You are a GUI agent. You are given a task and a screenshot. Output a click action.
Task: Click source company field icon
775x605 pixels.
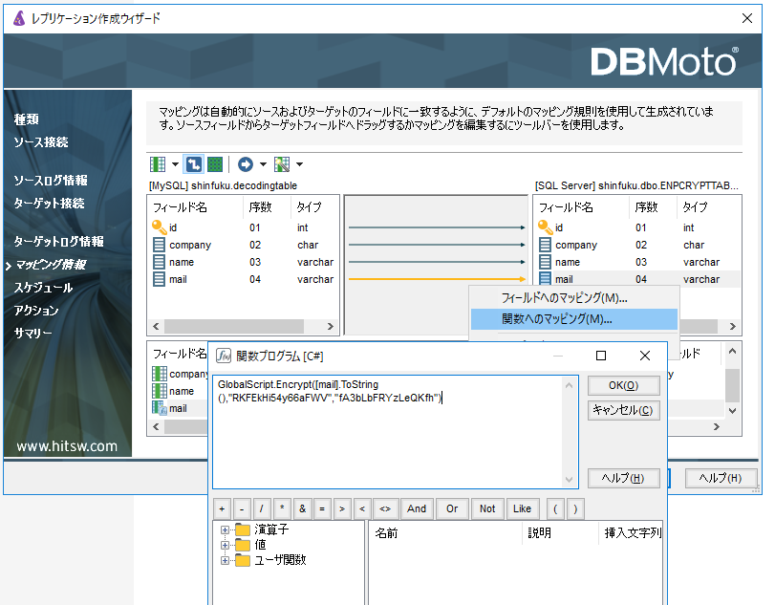click(x=160, y=245)
